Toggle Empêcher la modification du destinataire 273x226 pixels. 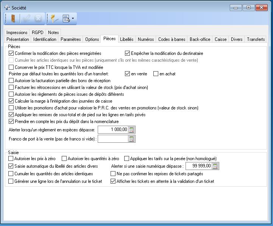coord(127,53)
